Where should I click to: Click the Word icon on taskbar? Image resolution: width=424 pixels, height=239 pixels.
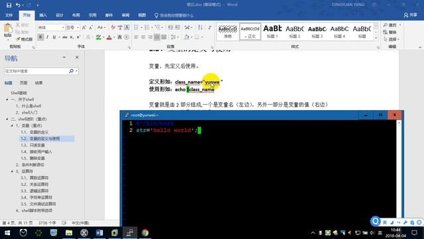(99, 233)
